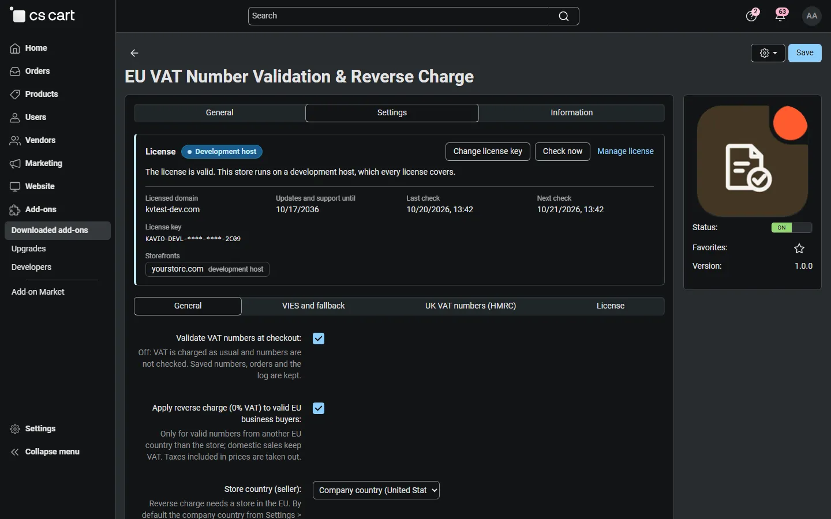Click the add-on logo thumbnail
This screenshot has width=831, height=519.
(x=753, y=161)
